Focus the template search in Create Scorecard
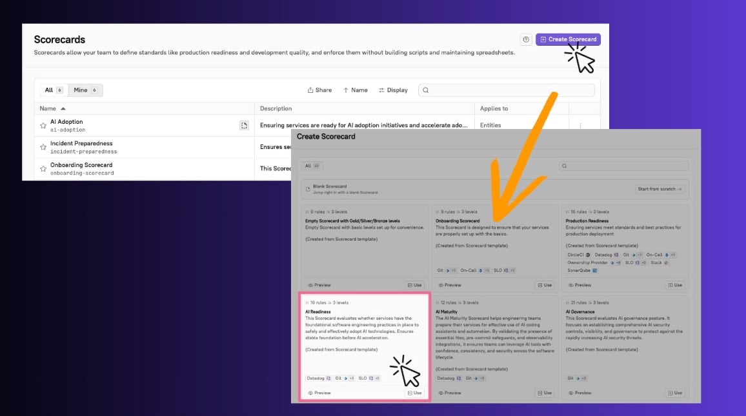 624,166
